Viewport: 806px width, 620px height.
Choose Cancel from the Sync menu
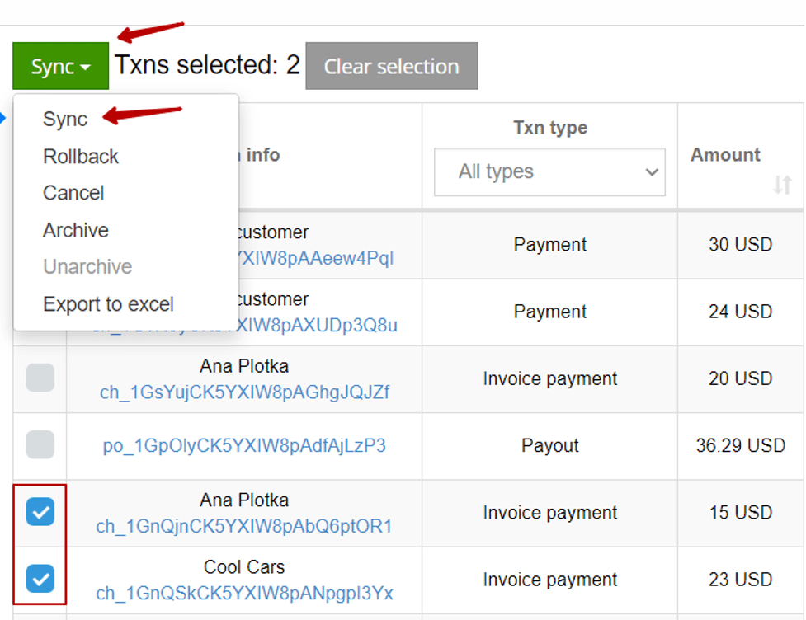point(73,193)
